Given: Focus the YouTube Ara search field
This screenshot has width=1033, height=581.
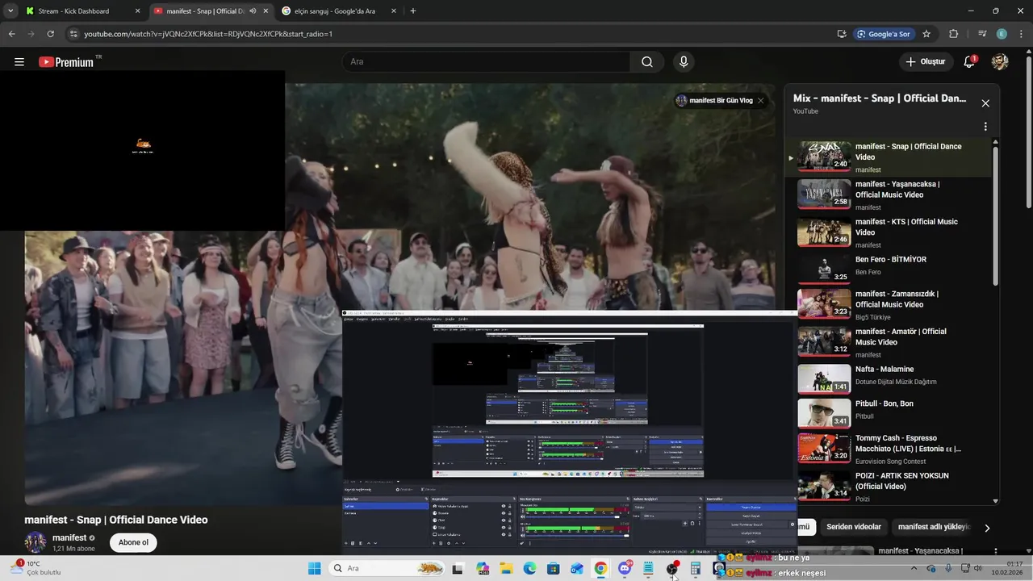Looking at the screenshot, I should (487, 62).
